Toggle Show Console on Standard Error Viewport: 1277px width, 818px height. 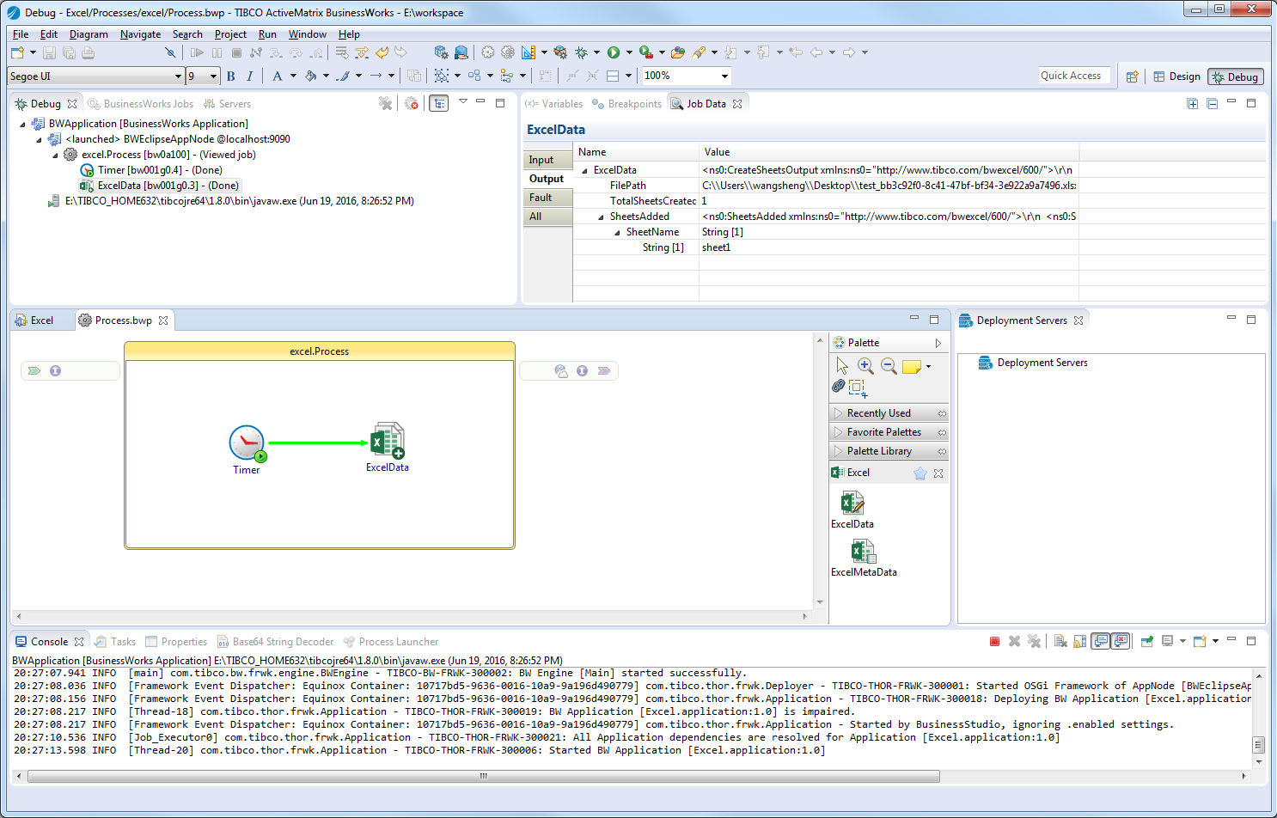click(1121, 641)
